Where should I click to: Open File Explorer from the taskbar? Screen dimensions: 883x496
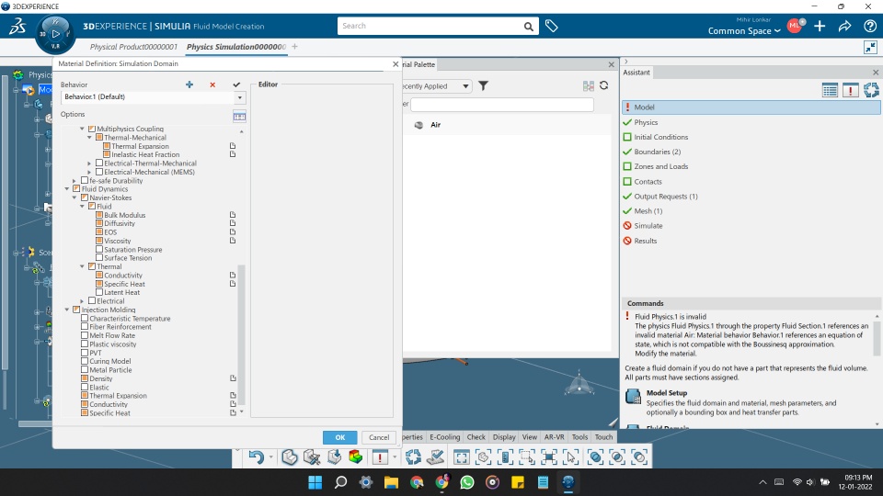[x=391, y=482]
